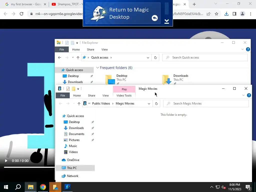Open View tab in Magic Movies window
Image resolution: width=256 pixels, height=192 pixels.
[x=105, y=95]
